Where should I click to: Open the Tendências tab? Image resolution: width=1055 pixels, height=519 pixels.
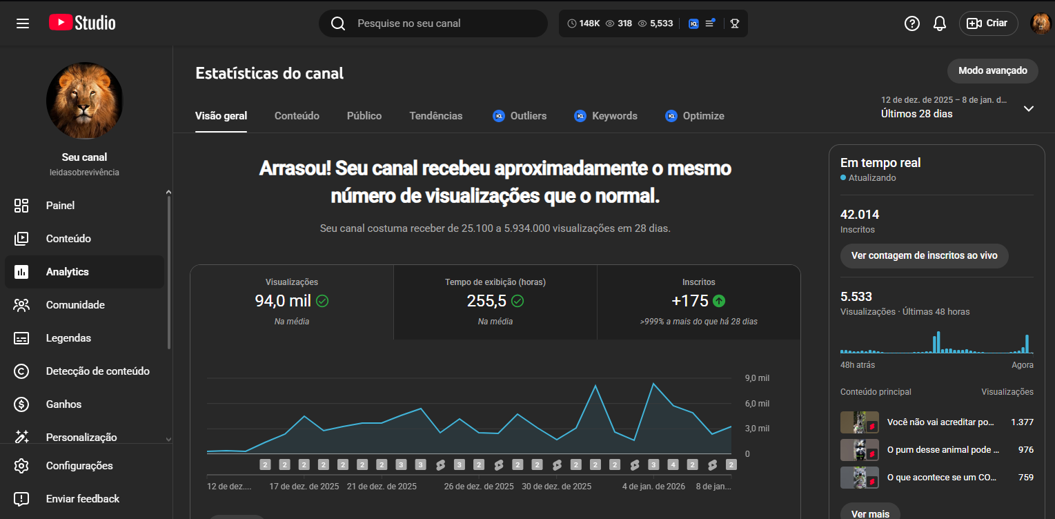436,116
